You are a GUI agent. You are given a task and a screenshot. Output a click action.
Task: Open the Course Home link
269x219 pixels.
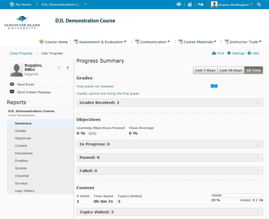56,42
